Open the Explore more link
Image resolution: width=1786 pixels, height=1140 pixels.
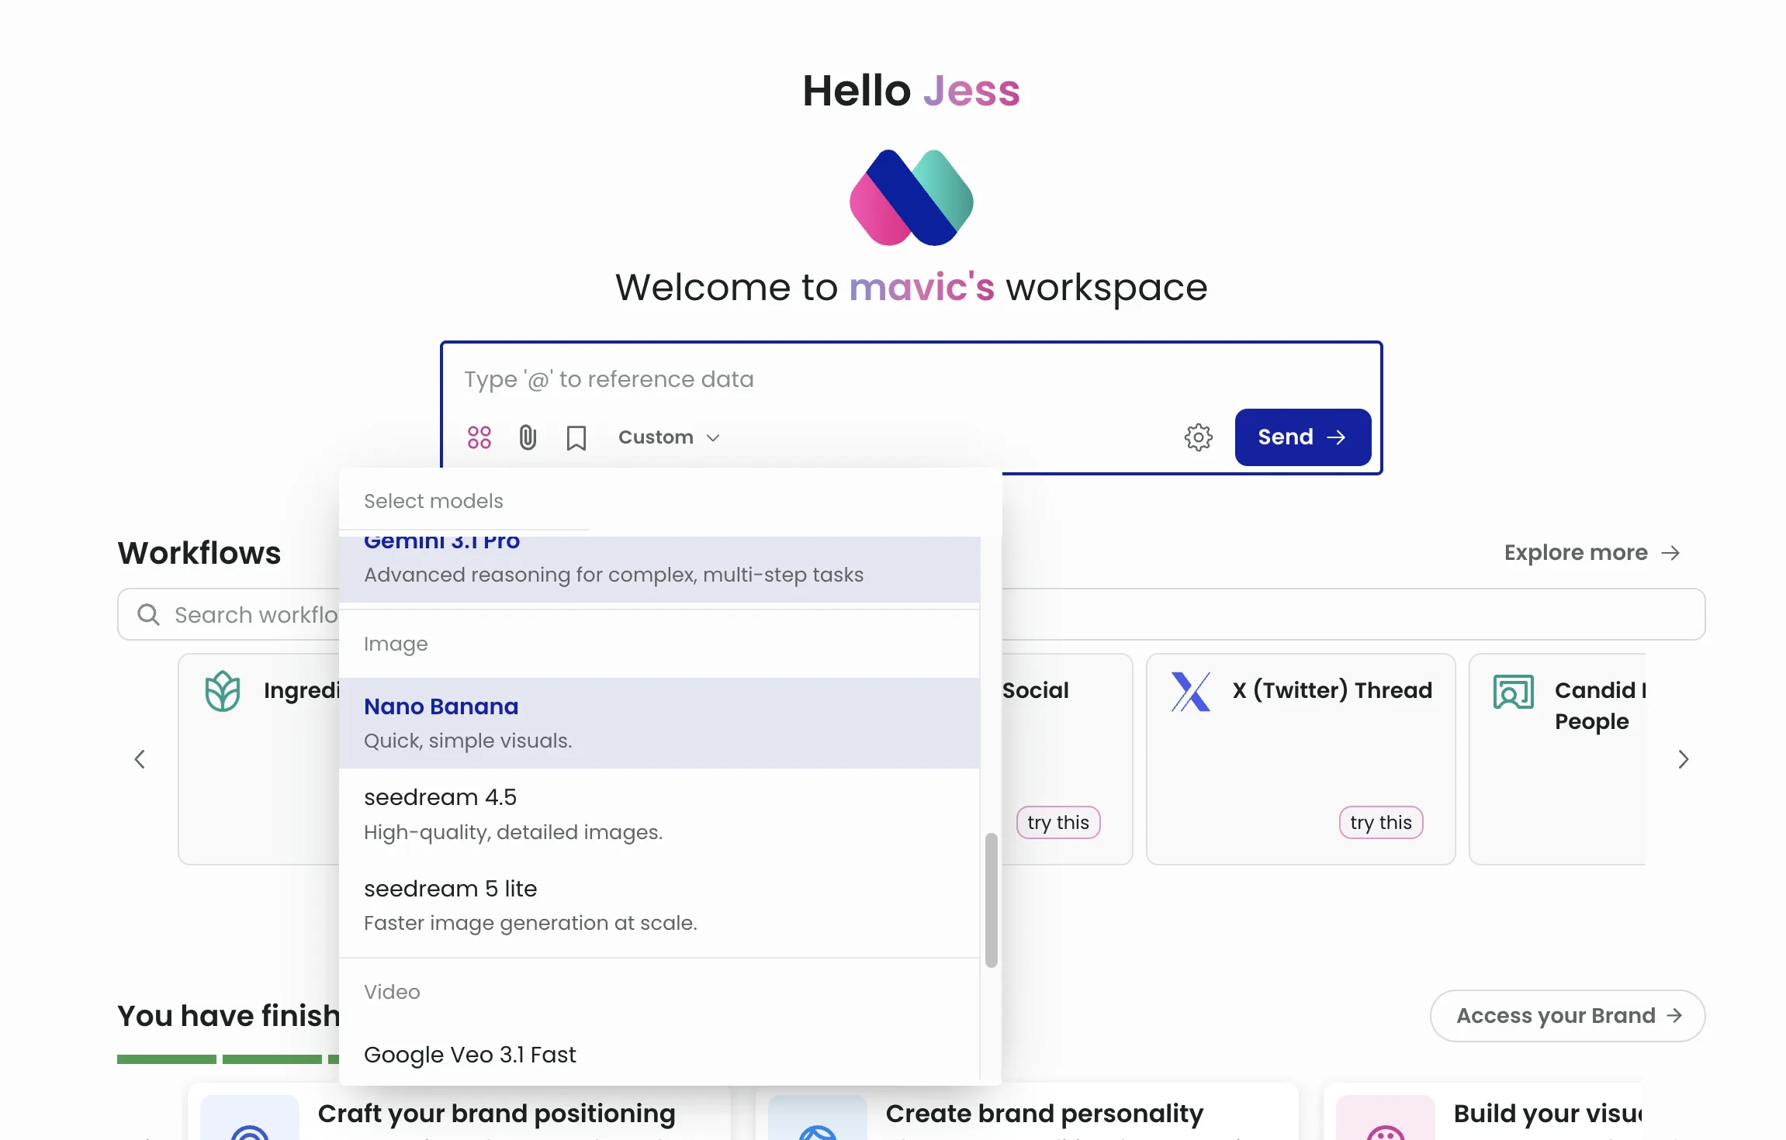(1591, 553)
